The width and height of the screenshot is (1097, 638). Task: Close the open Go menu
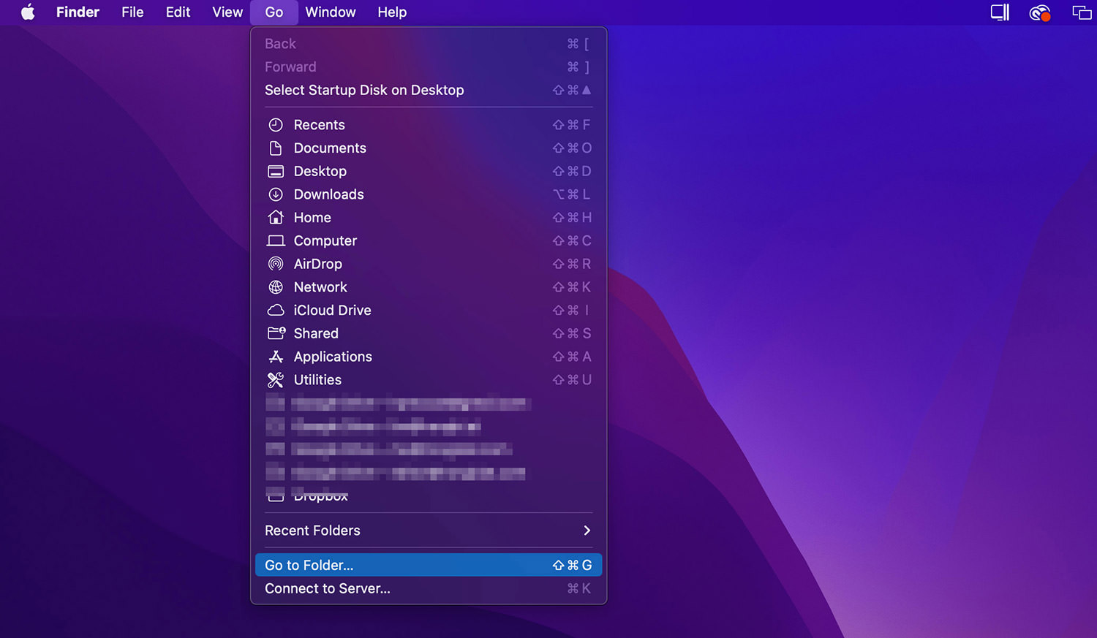pyautogui.click(x=274, y=12)
